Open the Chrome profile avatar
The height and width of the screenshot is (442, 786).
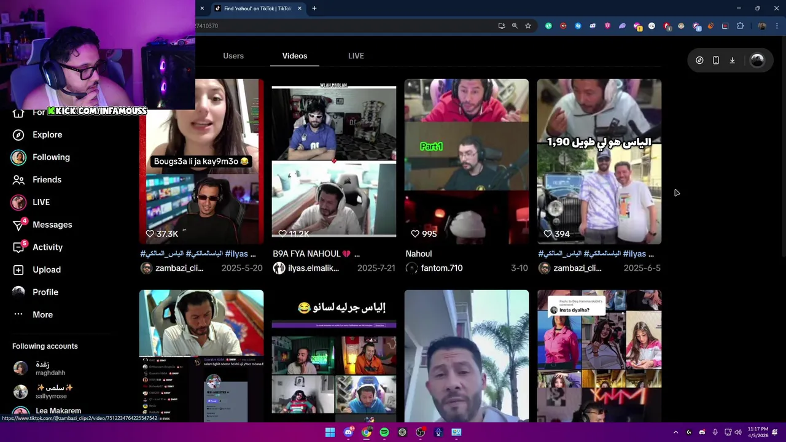(762, 26)
